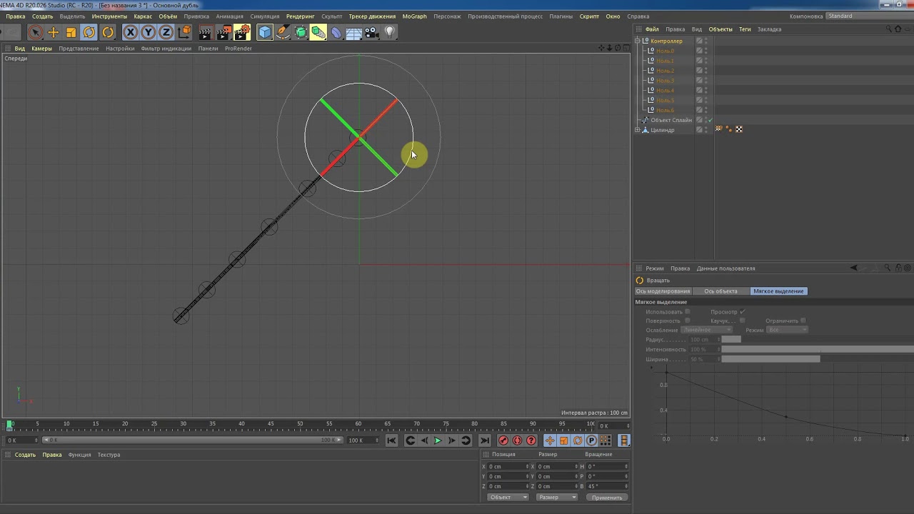Screen dimensions: 914x514
Task: Activate the highlighted Rotate tool
Action: 89,32
